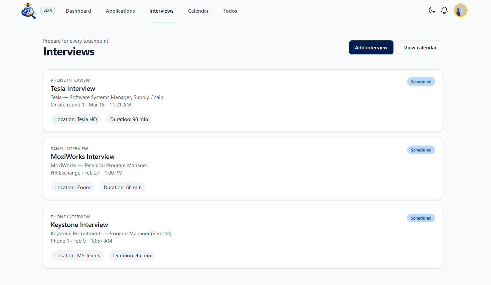This screenshot has width=491, height=285.
Task: Click Duration: 60 min chip
Action: 123,187
